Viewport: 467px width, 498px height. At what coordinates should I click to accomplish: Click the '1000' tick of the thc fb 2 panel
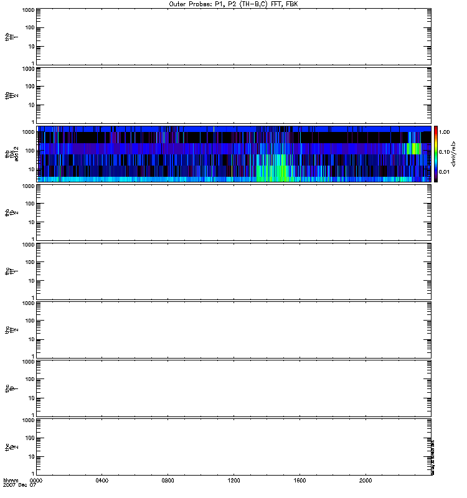(28, 421)
